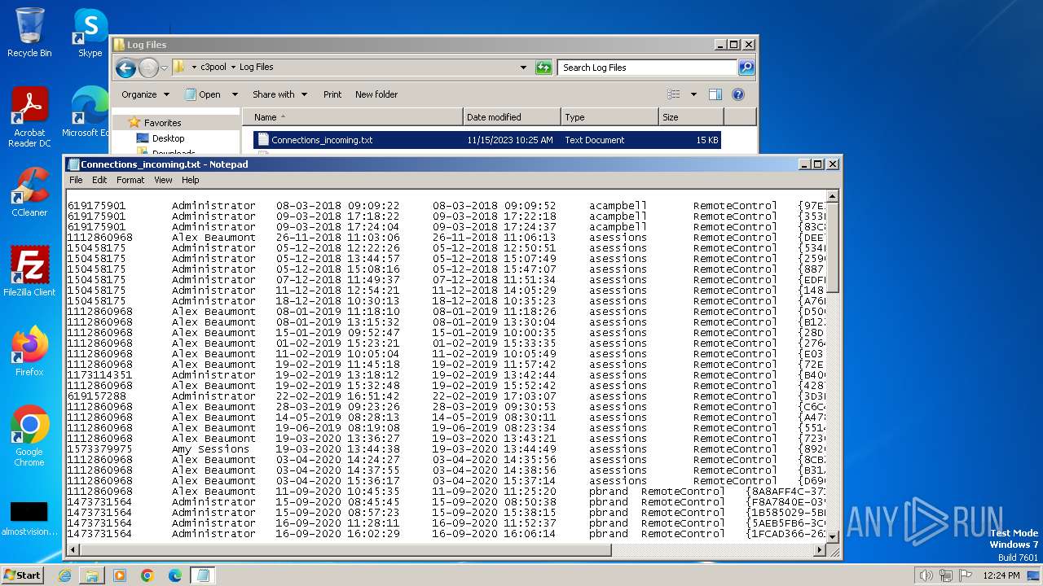Click in the Search Log Files box
The height and width of the screenshot is (586, 1043).
(648, 68)
